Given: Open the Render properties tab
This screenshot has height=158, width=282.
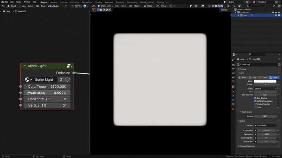Looking at the screenshot, I should click(x=233, y=65).
